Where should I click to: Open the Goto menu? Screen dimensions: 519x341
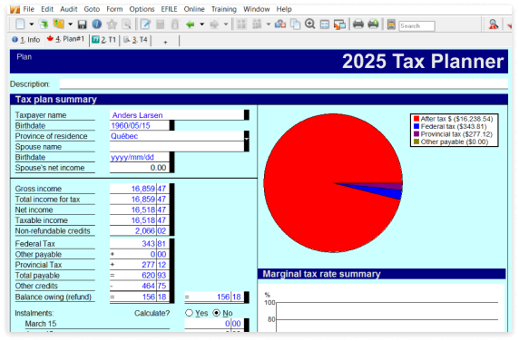[x=92, y=9]
